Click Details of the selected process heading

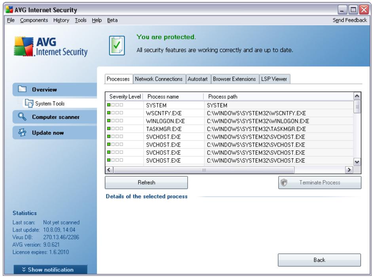(x=146, y=196)
